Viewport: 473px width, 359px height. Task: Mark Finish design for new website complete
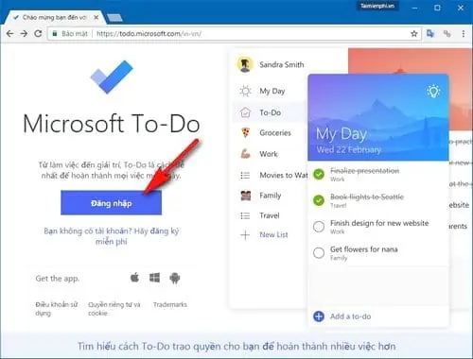(x=319, y=227)
